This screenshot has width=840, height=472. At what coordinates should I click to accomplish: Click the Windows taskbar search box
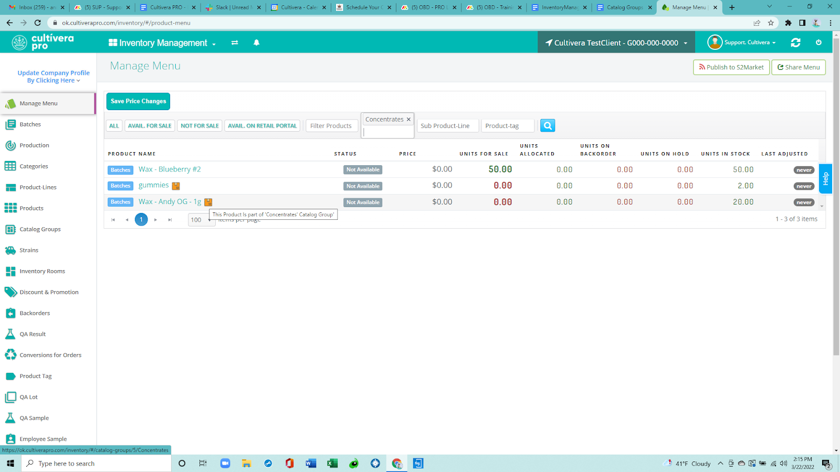pyautogui.click(x=97, y=464)
